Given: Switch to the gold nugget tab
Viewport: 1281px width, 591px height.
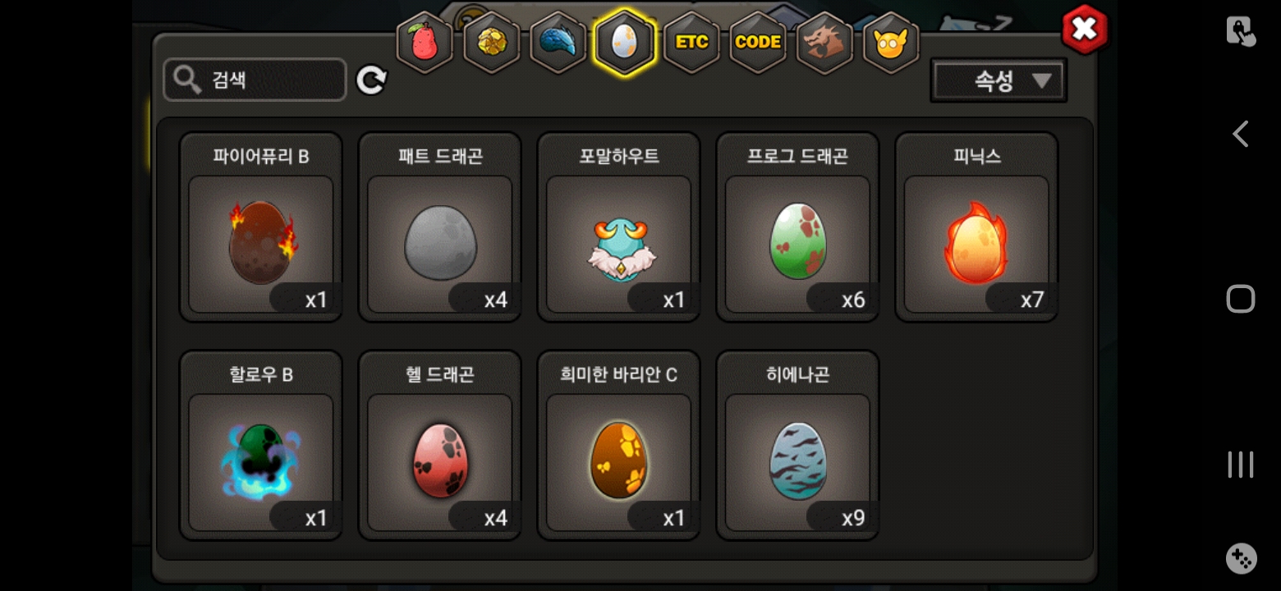Looking at the screenshot, I should point(491,44).
